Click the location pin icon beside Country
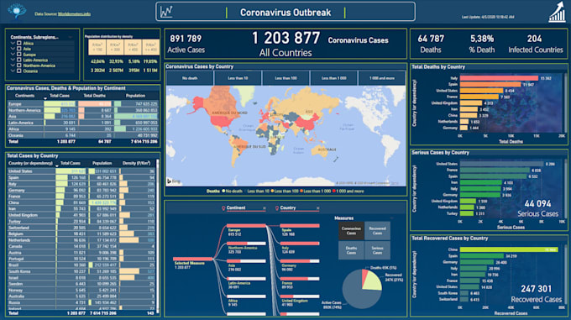Image resolution: width=571 pixels, height=320 pixels. 277,208
